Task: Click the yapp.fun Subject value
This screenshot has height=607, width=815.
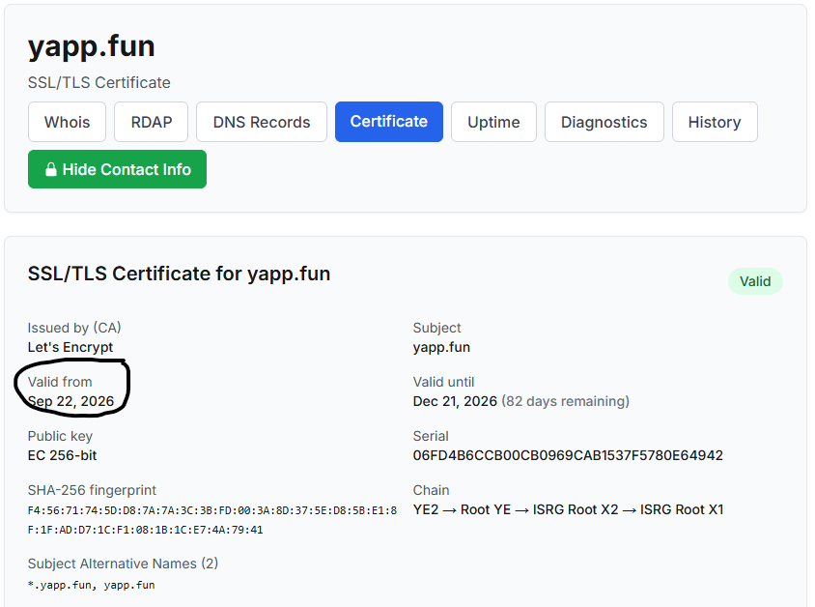Action: coord(441,347)
